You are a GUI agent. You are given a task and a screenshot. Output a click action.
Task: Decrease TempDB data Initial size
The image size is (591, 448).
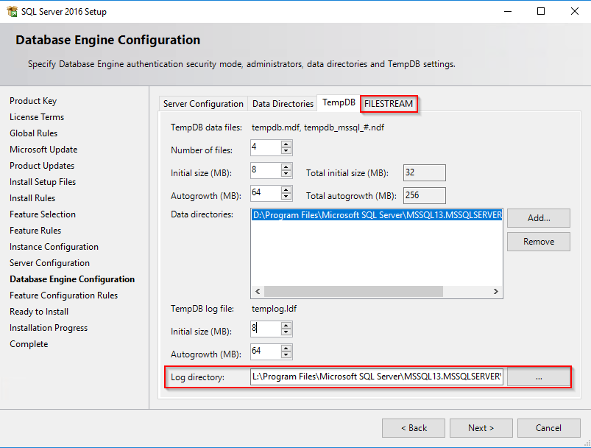click(x=286, y=174)
